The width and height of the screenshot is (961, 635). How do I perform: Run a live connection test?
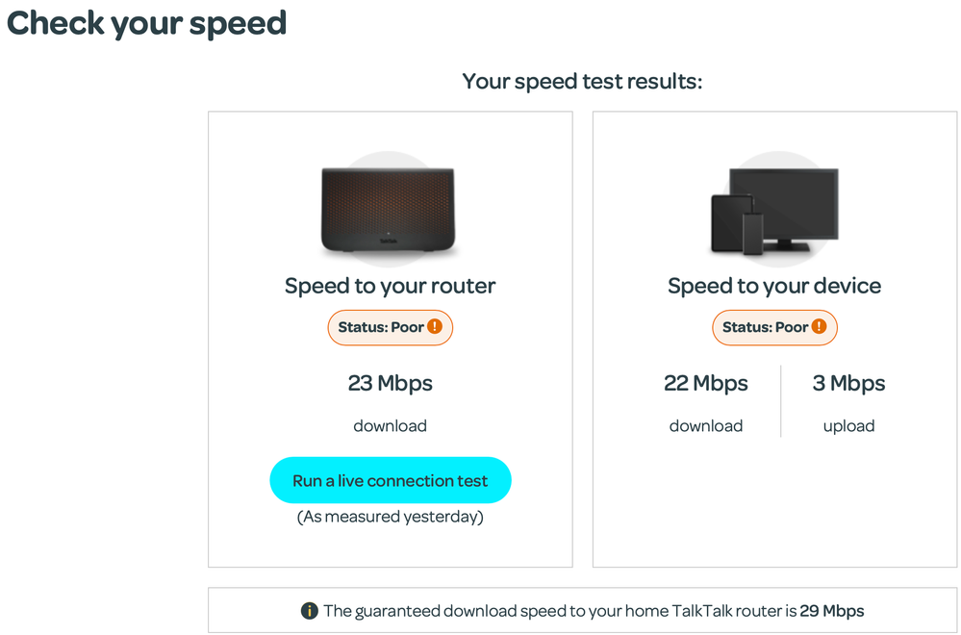(x=390, y=480)
